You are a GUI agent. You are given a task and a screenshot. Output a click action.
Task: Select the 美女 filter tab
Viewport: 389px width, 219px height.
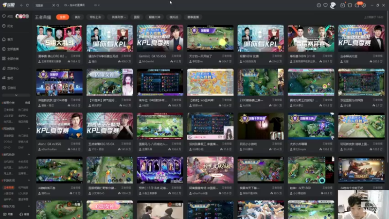78,17
